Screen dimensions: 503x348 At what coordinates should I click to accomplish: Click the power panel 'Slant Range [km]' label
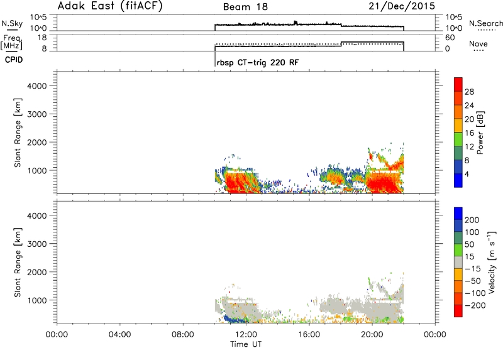tap(18, 133)
